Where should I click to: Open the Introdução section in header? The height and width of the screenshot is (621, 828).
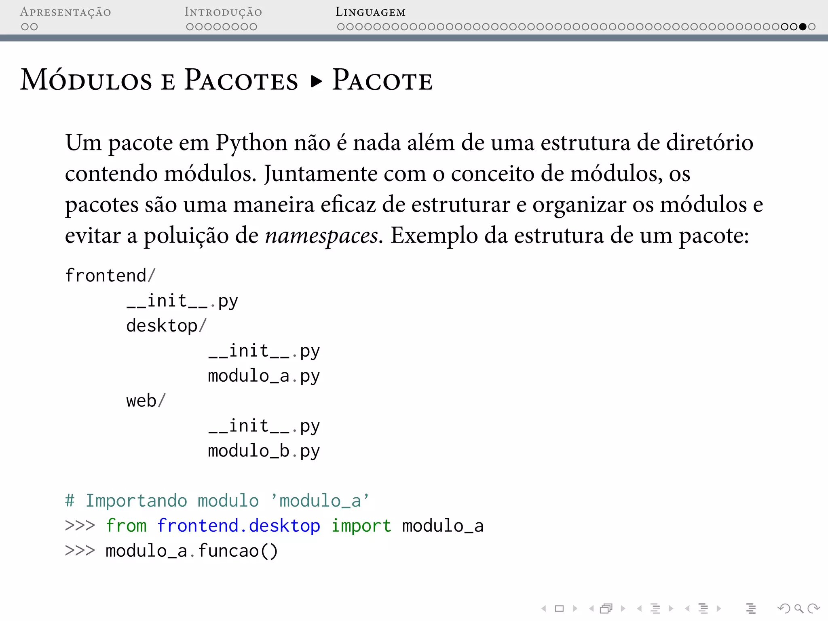[223, 12]
